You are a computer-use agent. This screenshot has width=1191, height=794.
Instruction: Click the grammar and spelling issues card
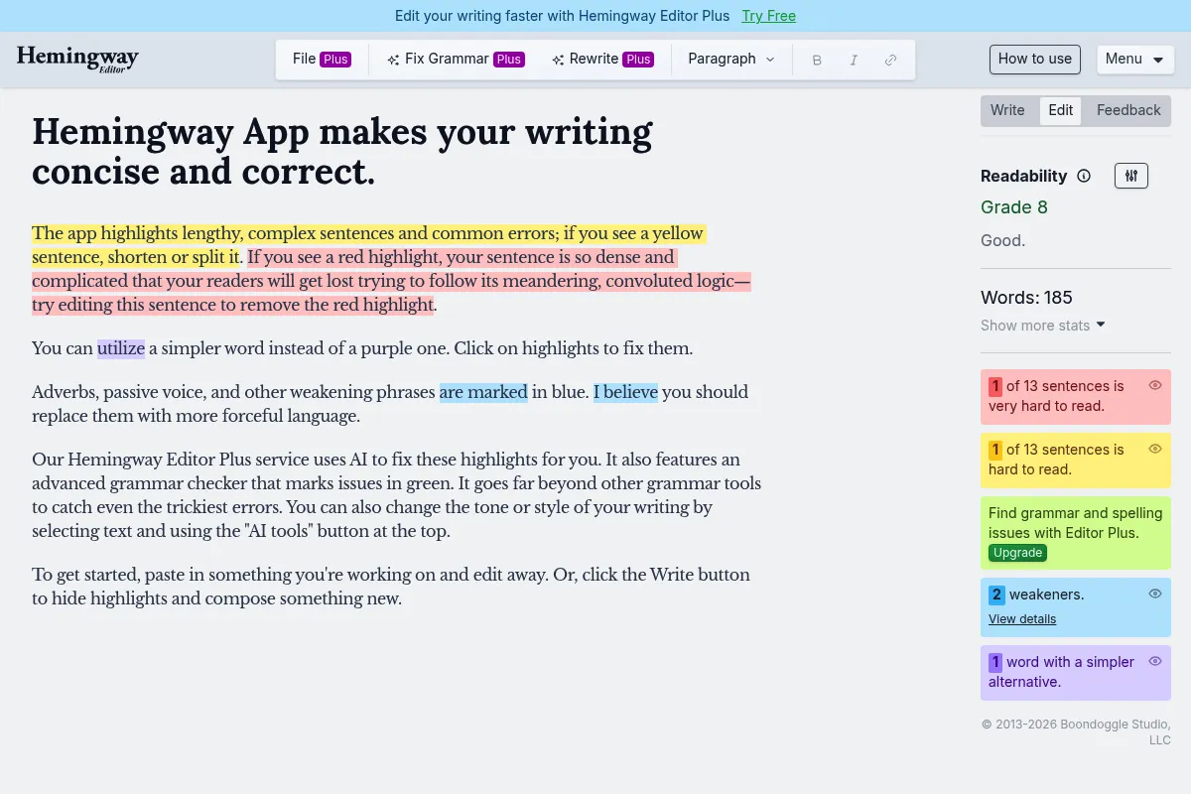click(1076, 533)
